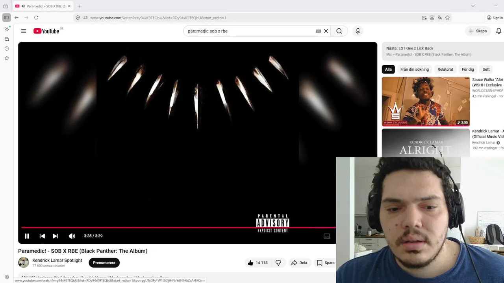Select the Sett filter chip
This screenshot has height=283, width=504.
click(486, 69)
